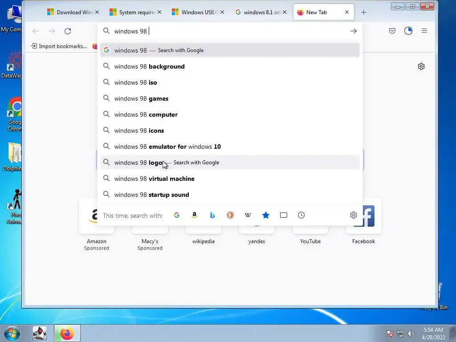Search this time with Google icon
The height and width of the screenshot is (342, 456).
176,215
